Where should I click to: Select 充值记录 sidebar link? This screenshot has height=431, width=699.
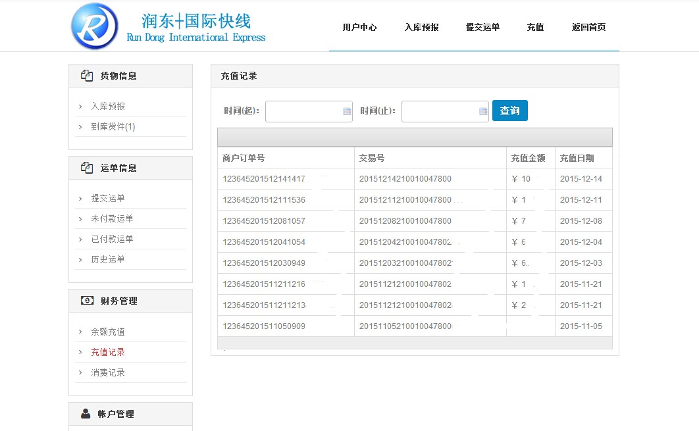(108, 352)
